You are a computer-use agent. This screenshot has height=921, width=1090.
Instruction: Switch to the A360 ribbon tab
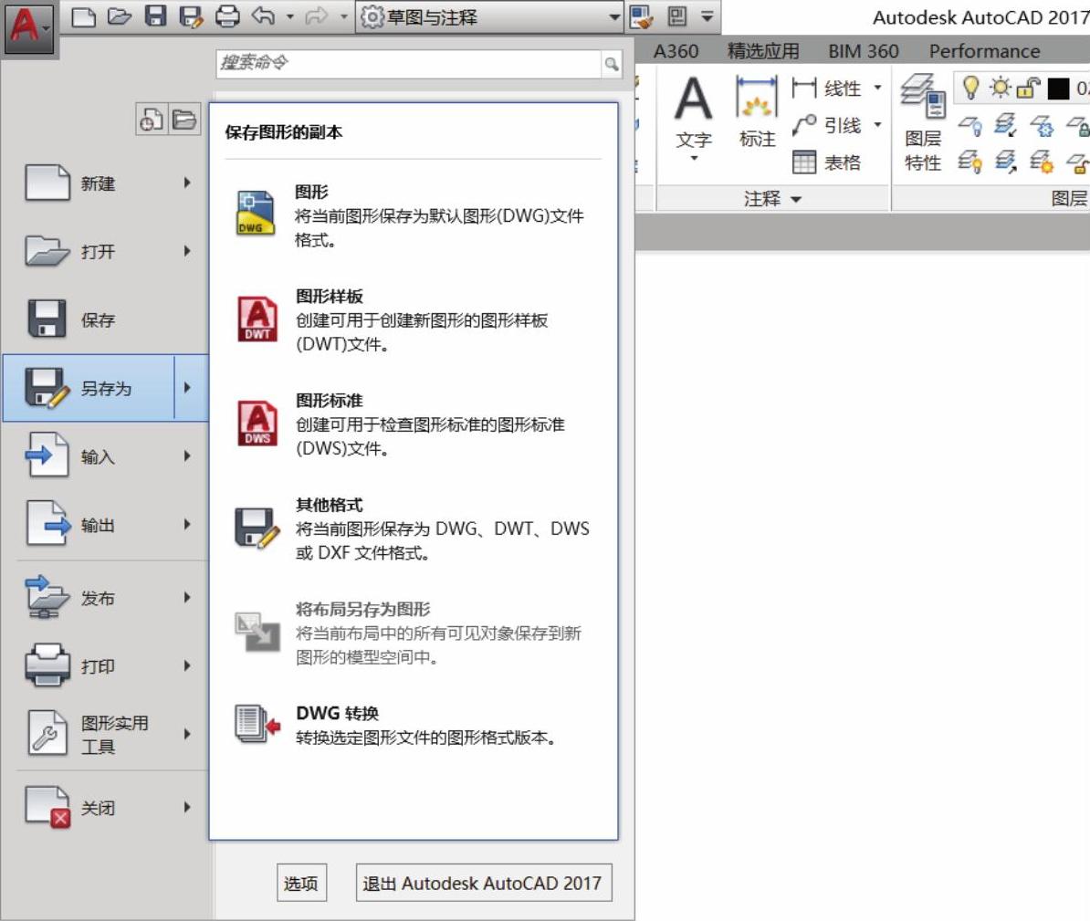pos(676,51)
